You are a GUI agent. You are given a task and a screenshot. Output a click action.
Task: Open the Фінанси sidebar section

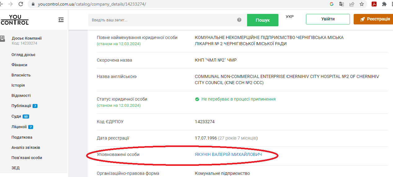pos(19,65)
